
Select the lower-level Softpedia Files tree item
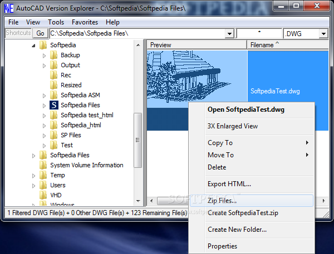(70, 155)
